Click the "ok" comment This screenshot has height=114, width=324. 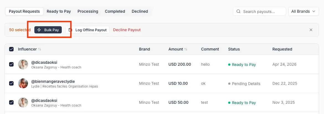(203, 83)
